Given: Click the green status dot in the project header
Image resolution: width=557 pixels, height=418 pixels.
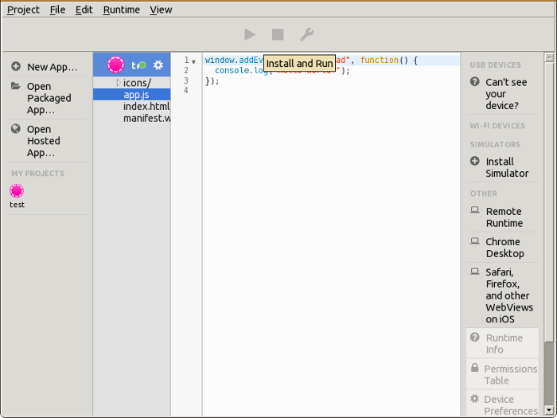Looking at the screenshot, I should (142, 65).
